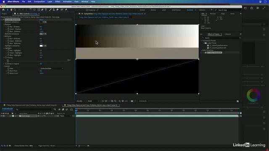Screen dimensions: 269x151
Task: Switch to the Project panel tab
Action: (4, 14)
